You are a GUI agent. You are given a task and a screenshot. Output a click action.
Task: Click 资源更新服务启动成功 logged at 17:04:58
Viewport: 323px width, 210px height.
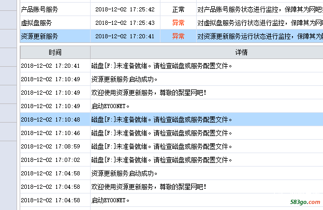click(x=124, y=173)
